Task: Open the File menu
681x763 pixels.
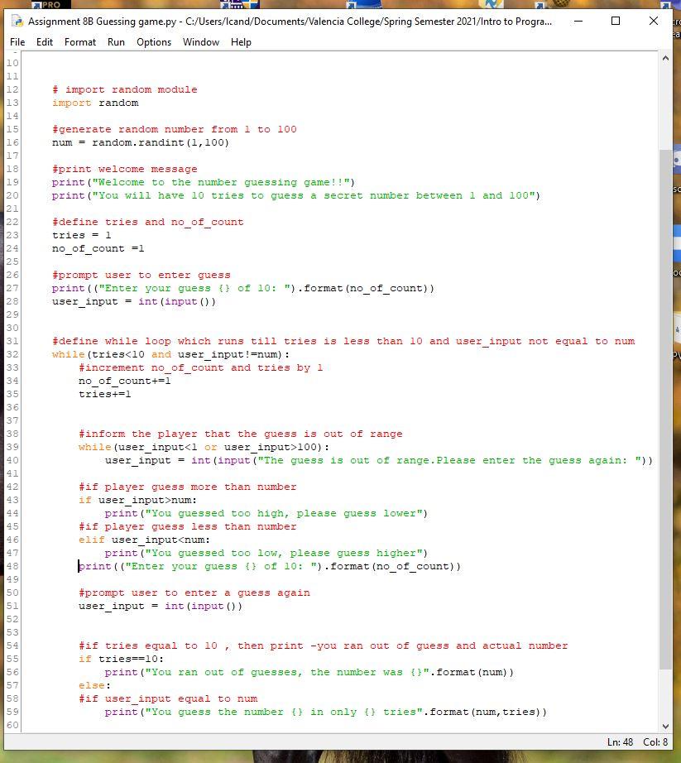Action: pos(17,42)
